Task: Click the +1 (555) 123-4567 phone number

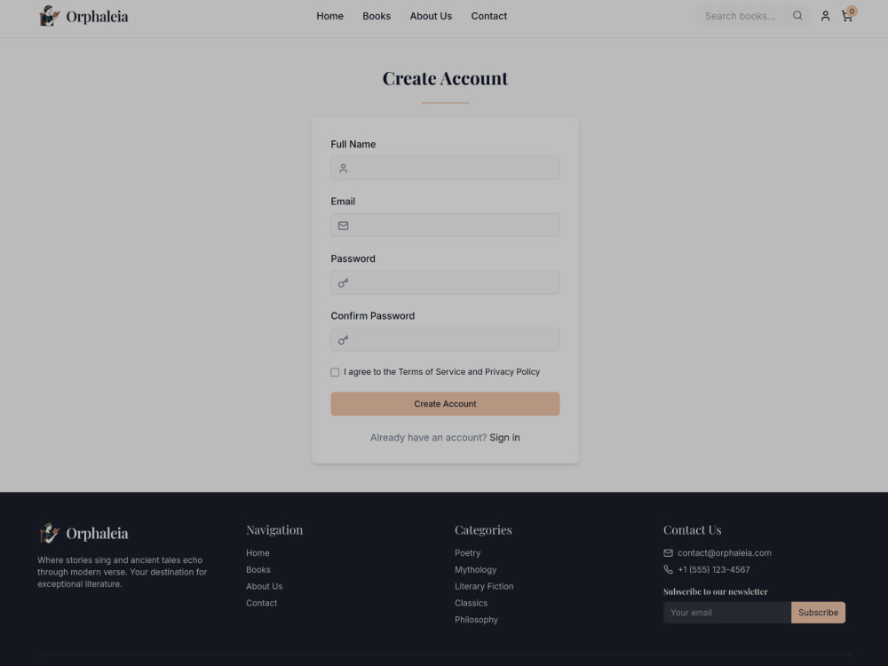Action: tap(714, 570)
